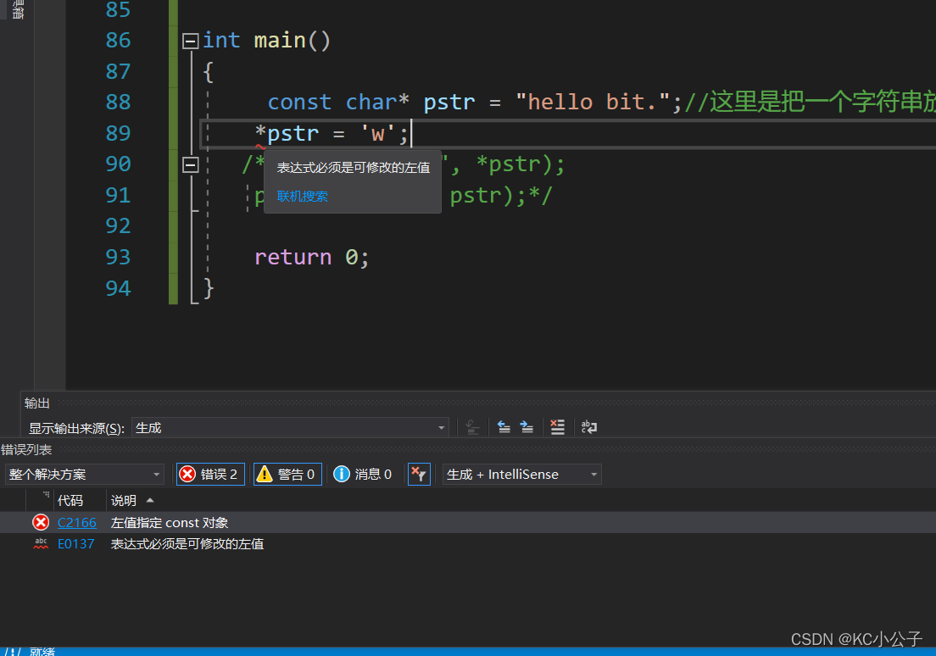
Task: Collapse the comment block at line 90
Action: [x=191, y=164]
